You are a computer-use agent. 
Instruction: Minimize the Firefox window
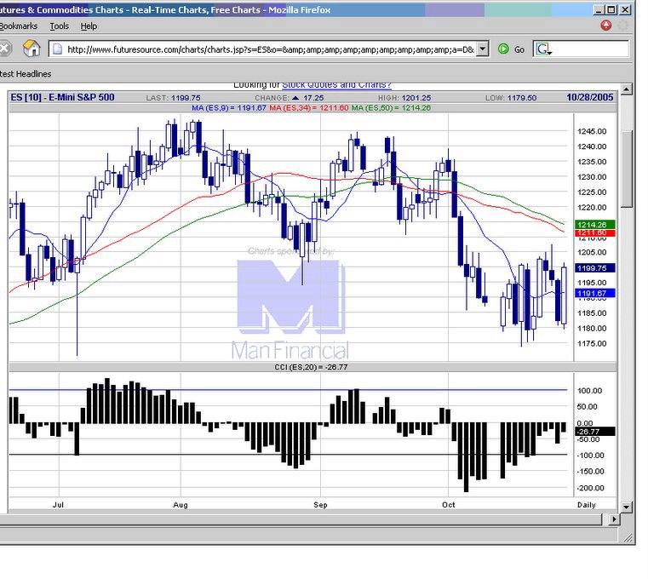(x=599, y=10)
